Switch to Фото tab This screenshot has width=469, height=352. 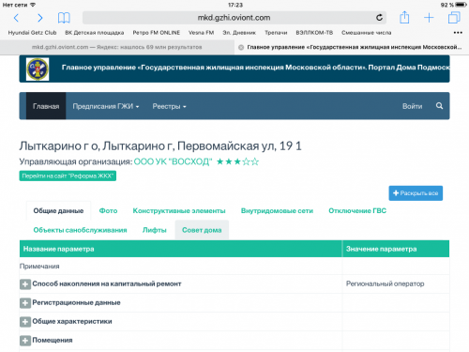tap(108, 211)
